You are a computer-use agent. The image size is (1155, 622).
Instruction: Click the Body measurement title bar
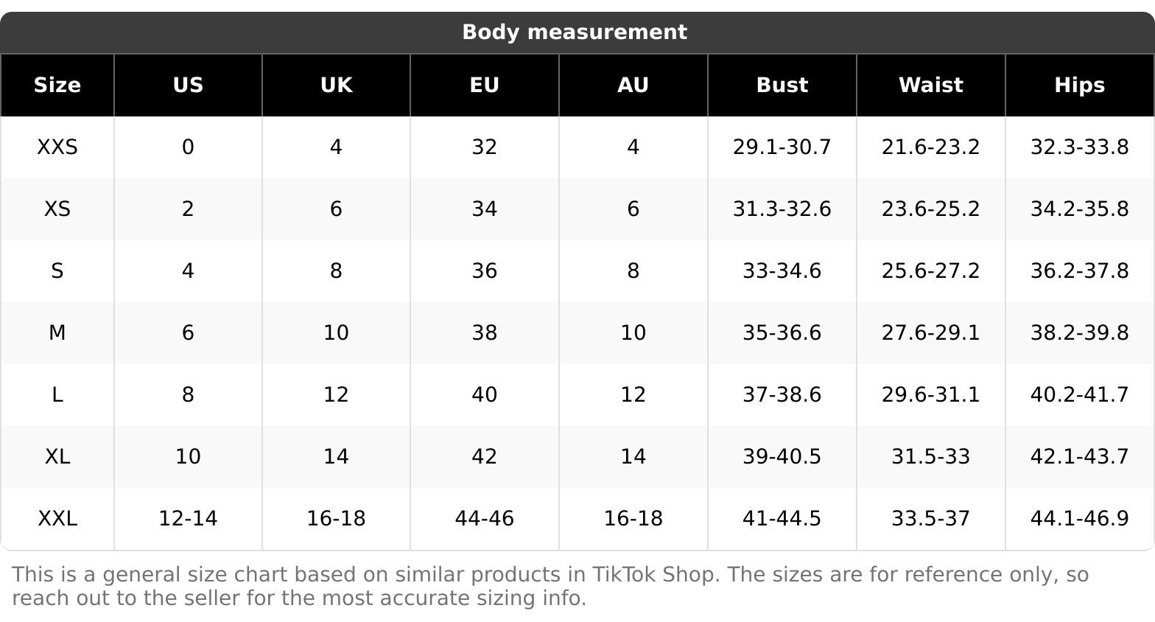pyautogui.click(x=575, y=32)
